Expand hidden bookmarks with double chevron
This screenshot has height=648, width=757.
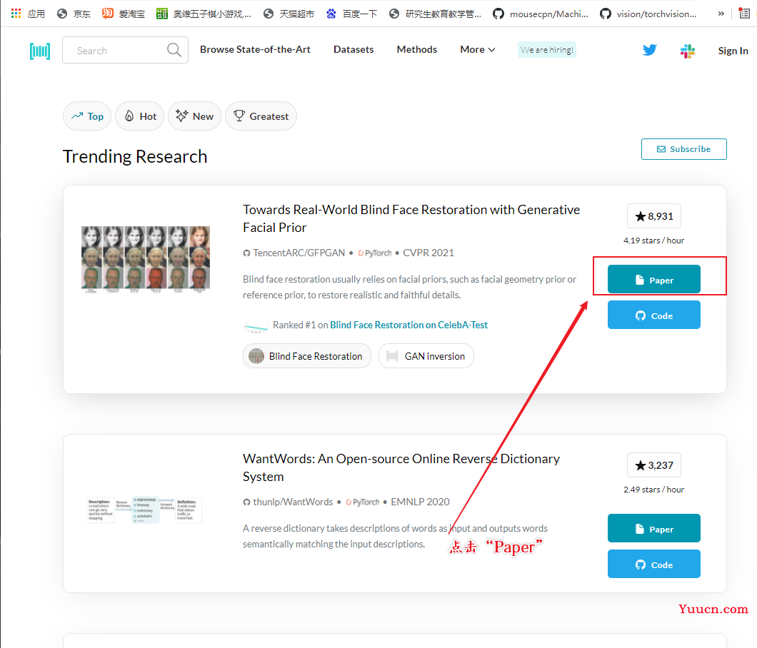tap(721, 14)
